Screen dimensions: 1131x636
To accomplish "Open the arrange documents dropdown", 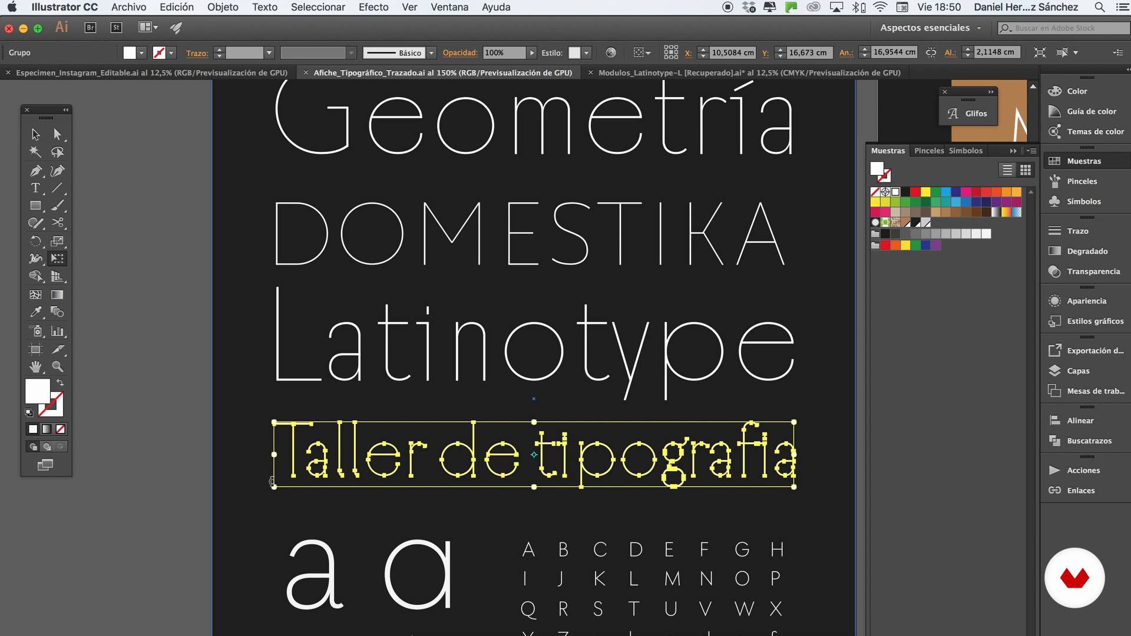I will [x=148, y=27].
